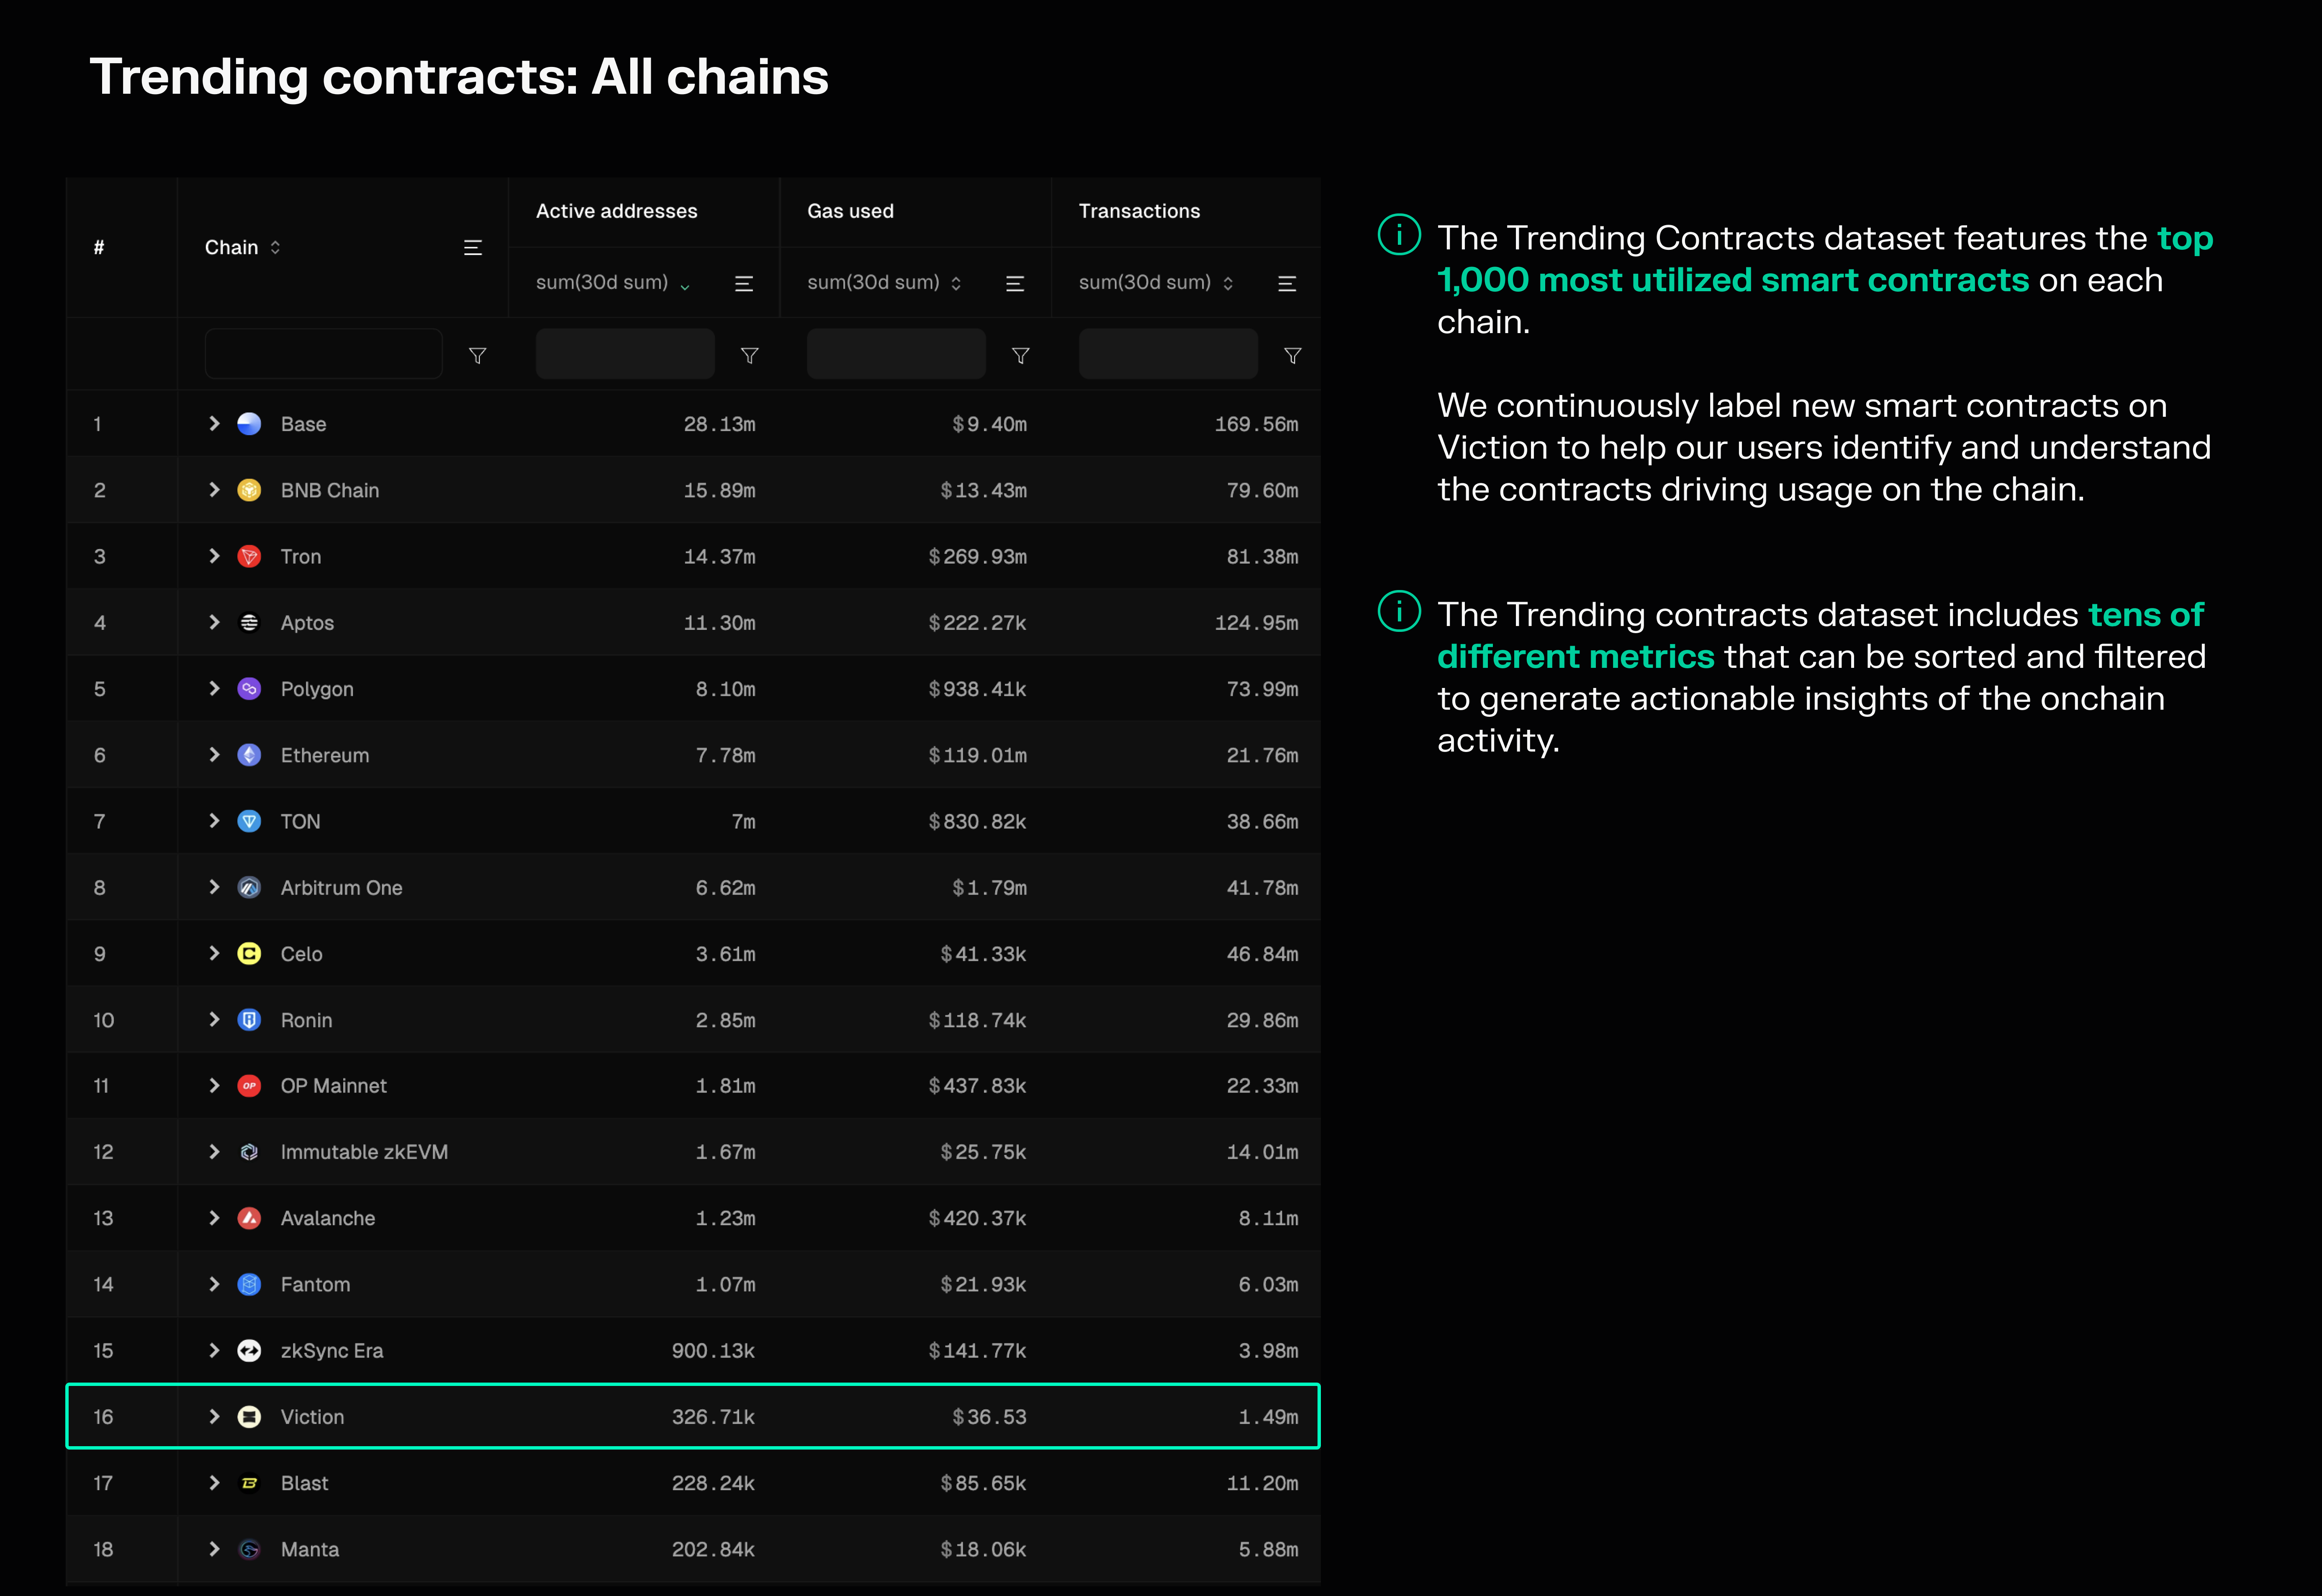Click the Viction chain logo icon

point(249,1417)
